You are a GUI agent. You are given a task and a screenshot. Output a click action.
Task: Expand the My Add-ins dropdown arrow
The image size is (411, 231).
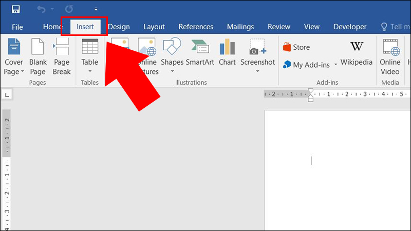tap(335, 65)
